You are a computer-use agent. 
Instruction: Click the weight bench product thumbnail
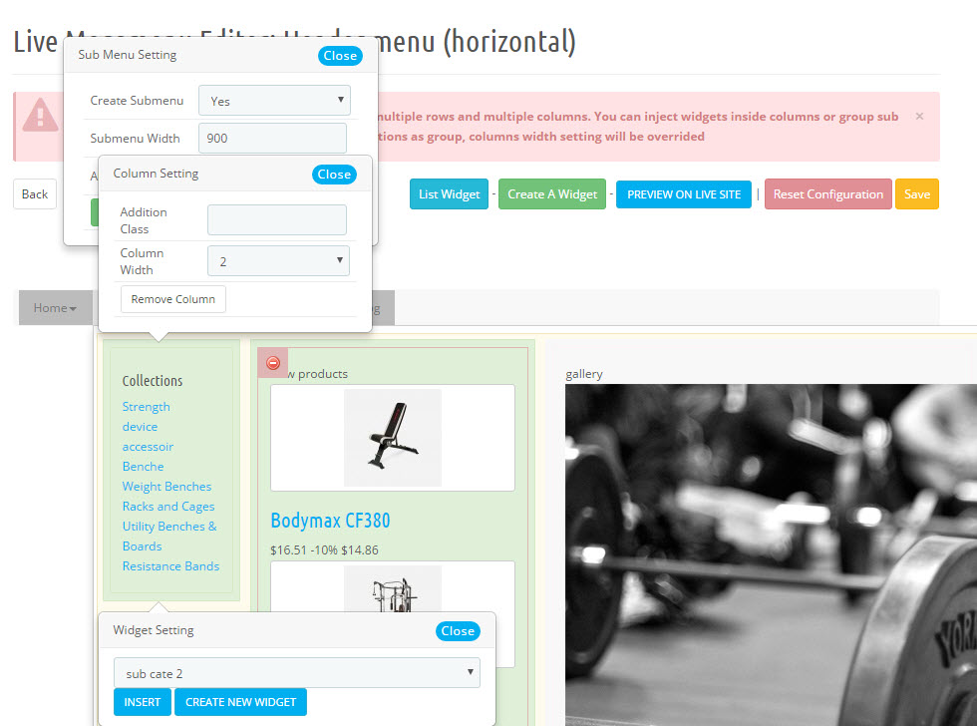[393, 438]
